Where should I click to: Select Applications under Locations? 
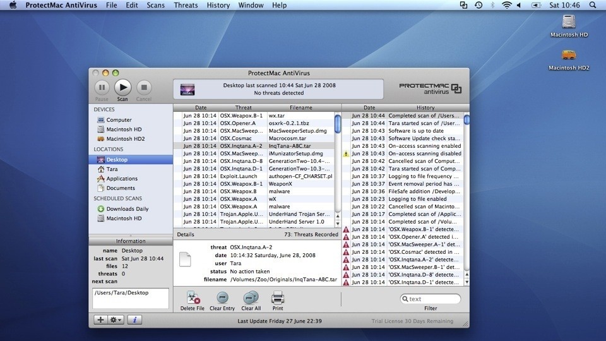[131, 179]
